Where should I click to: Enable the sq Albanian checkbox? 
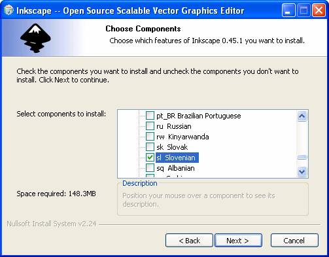(x=150, y=168)
